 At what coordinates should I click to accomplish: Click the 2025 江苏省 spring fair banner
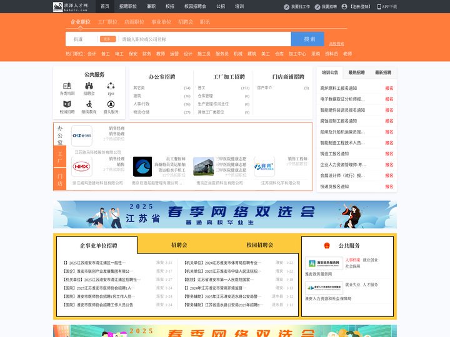pyautogui.click(x=225, y=214)
